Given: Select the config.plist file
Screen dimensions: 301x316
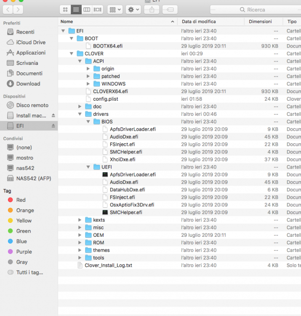Looking at the screenshot, I should pos(106,99).
